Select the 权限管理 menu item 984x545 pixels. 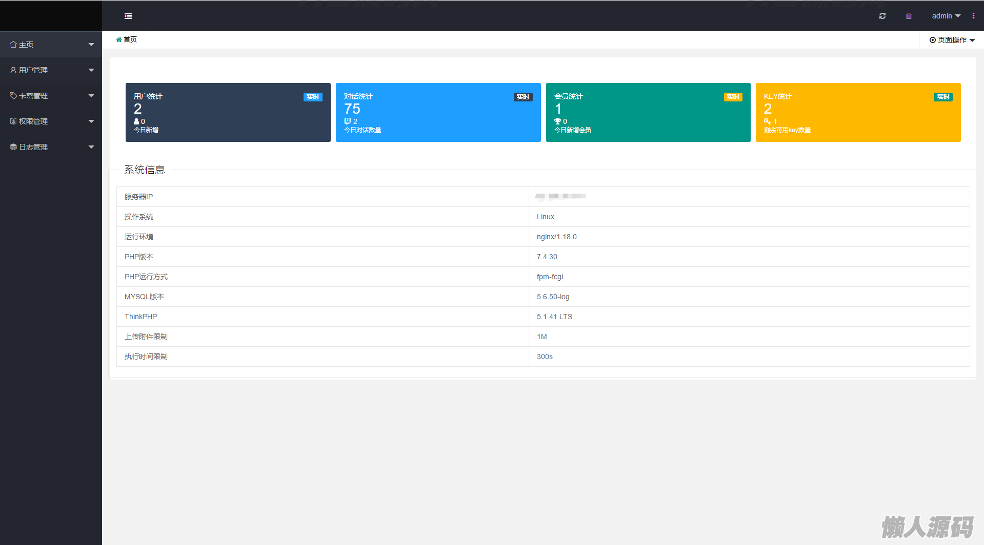pos(51,121)
